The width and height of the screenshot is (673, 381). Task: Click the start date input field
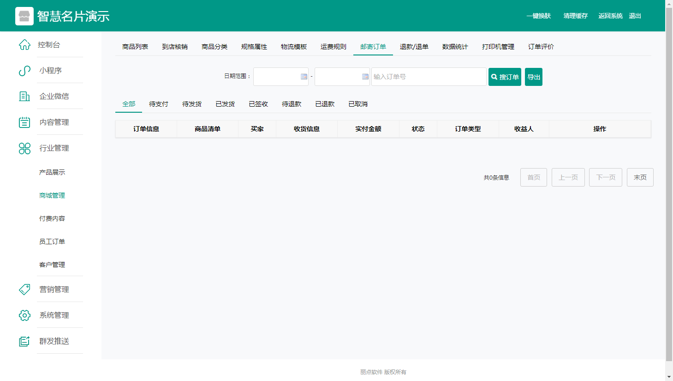pos(281,77)
